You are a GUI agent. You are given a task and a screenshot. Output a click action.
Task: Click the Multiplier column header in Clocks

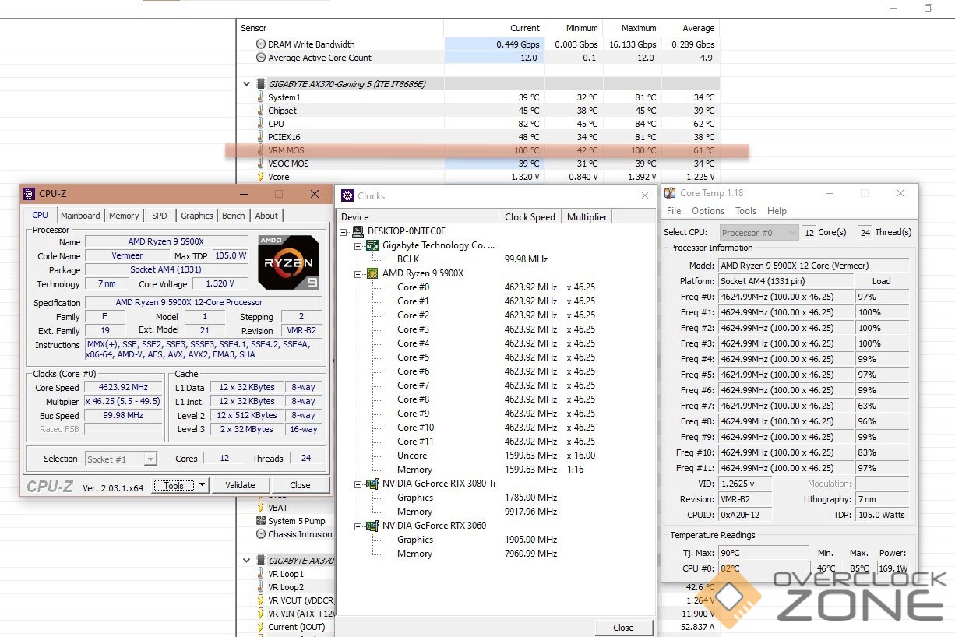point(586,217)
